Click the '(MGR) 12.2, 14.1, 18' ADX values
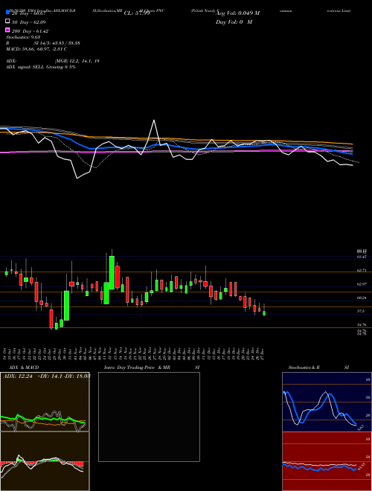The width and height of the screenshot is (372, 491). [77, 61]
